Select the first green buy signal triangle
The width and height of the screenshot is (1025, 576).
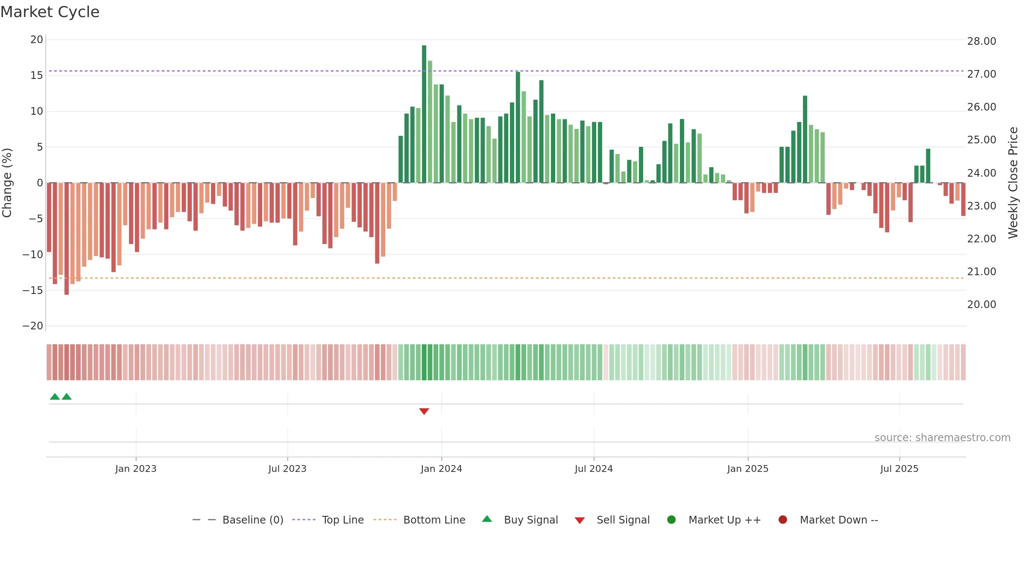[x=55, y=396]
